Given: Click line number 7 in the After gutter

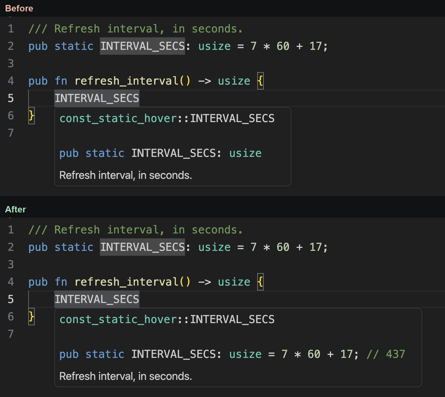Looking at the screenshot, I should (x=11, y=334).
